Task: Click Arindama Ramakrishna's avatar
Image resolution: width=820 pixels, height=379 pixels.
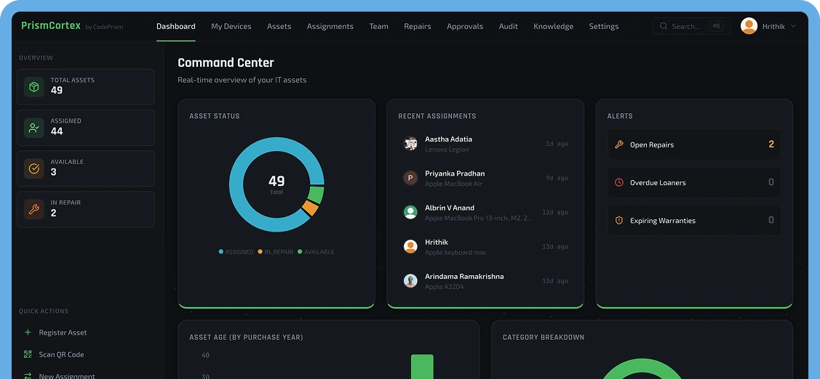Action: 410,281
